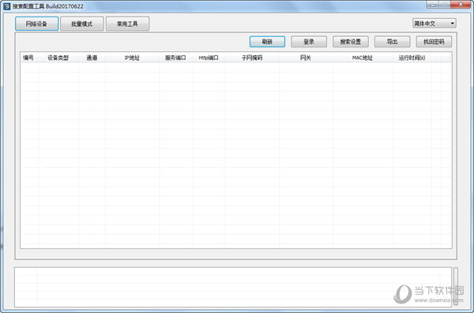The image size is (474, 313).
Task: Sort by the IP地址 column header
Action: click(132, 58)
